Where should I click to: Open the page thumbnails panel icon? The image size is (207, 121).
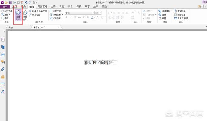(3, 47)
